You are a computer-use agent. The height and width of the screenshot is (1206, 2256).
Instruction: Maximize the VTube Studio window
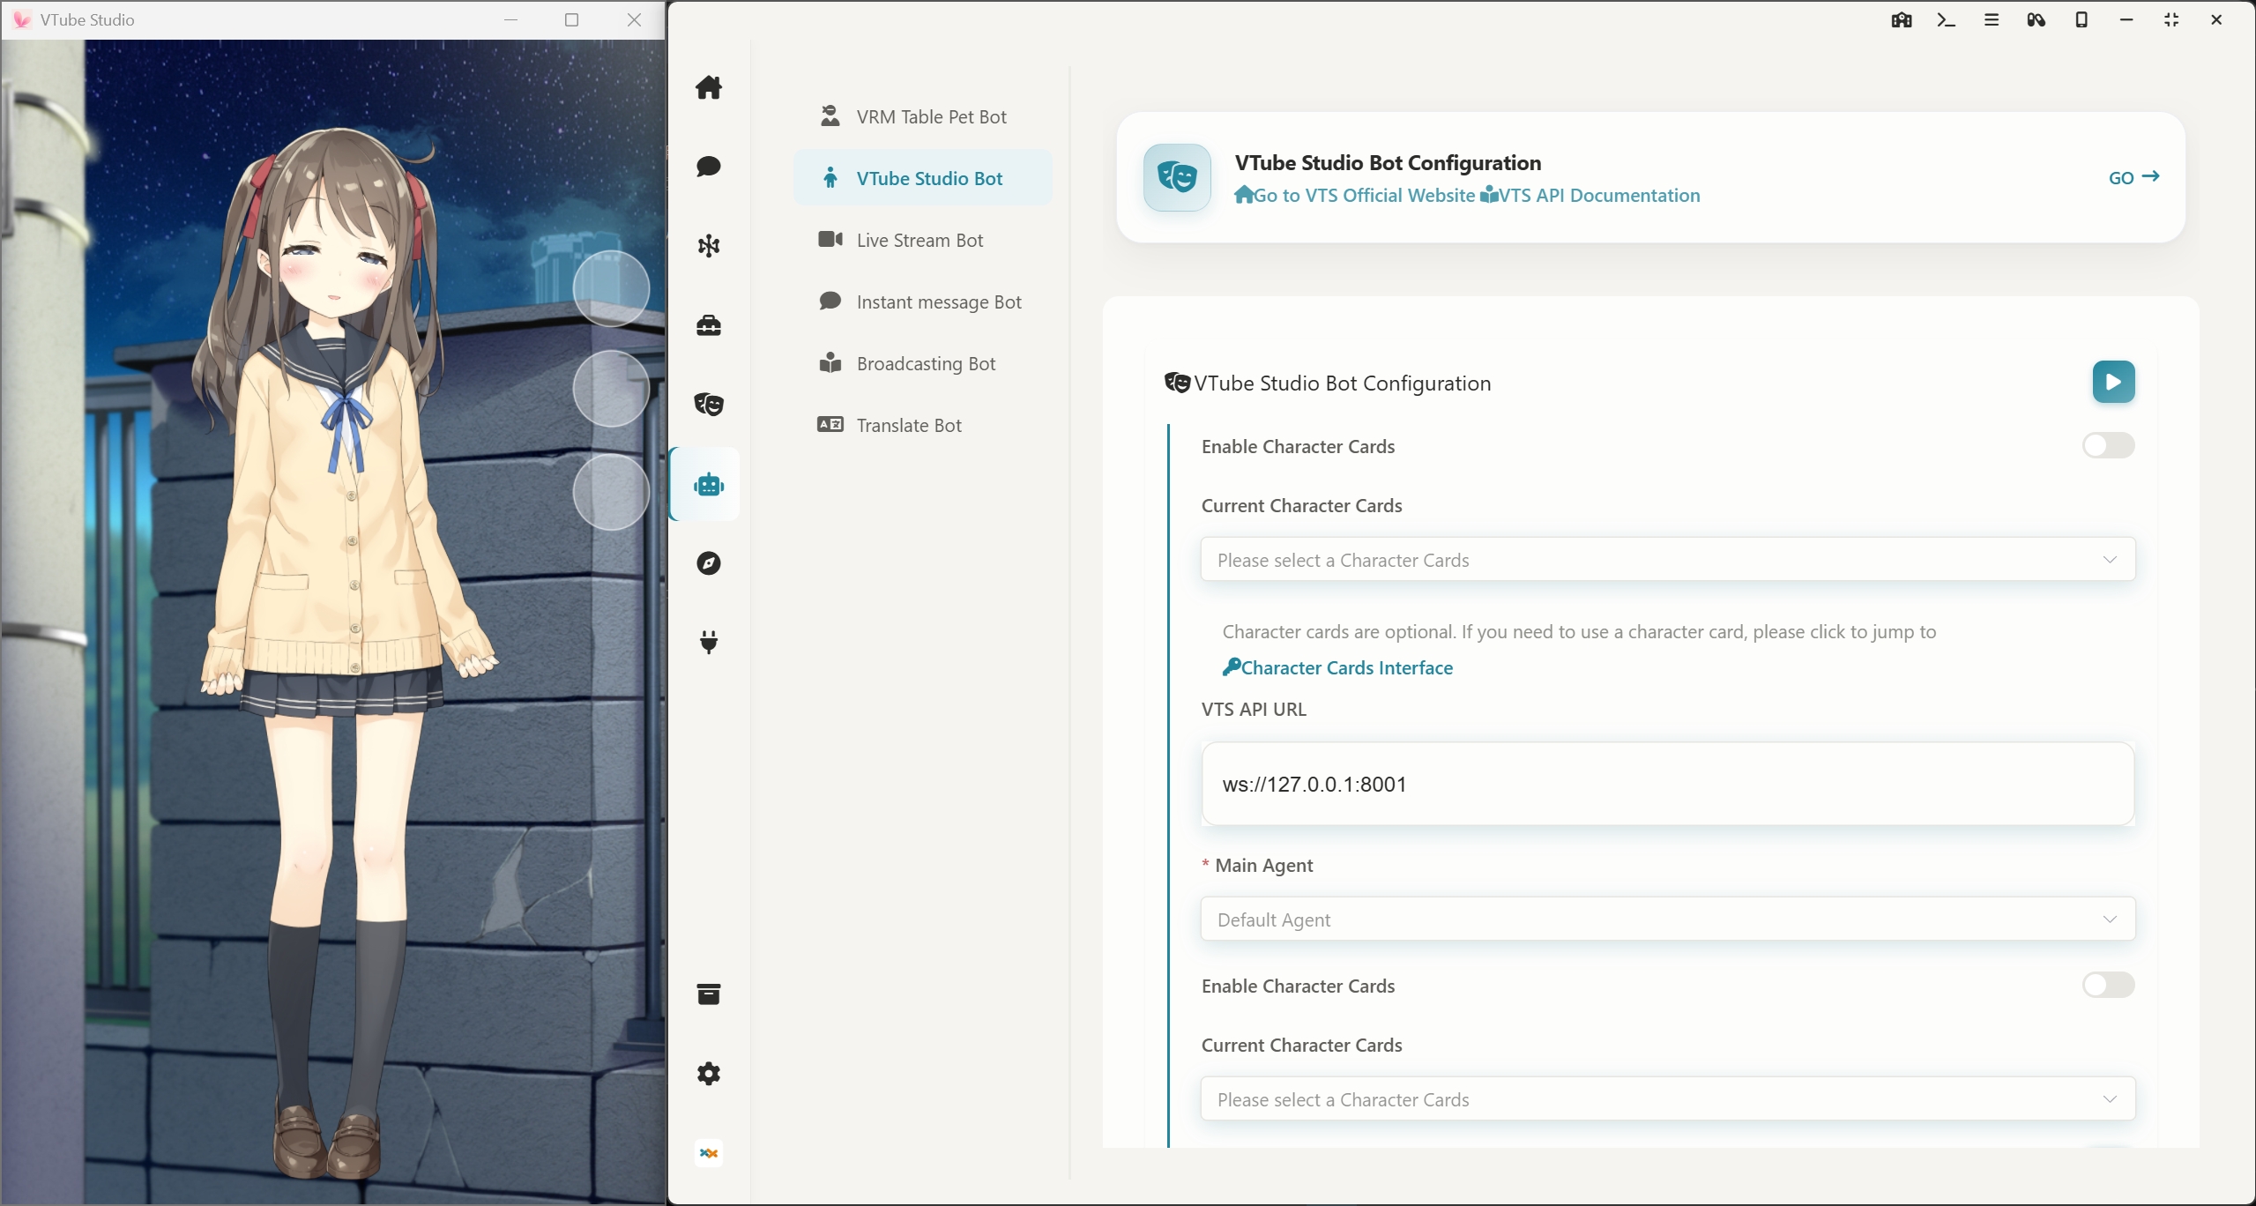tap(571, 19)
